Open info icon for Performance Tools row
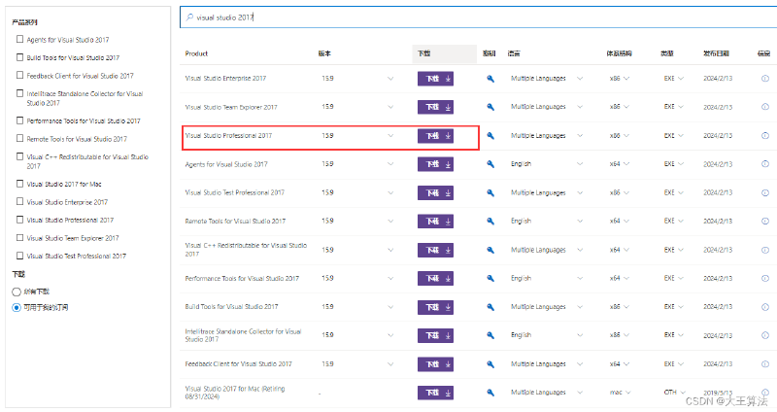The height and width of the screenshot is (412, 777). pyautogui.click(x=764, y=278)
